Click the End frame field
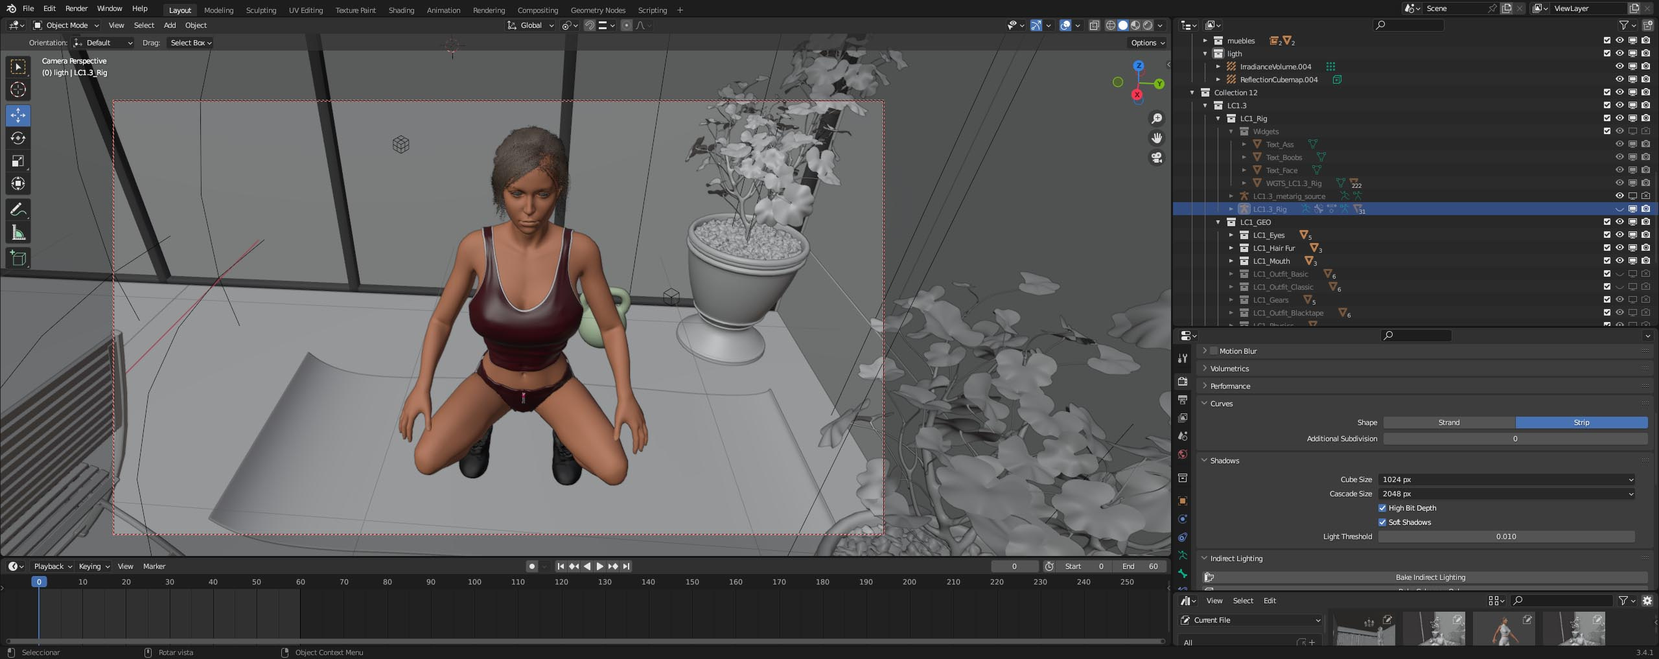This screenshot has width=1659, height=659. [1141, 566]
